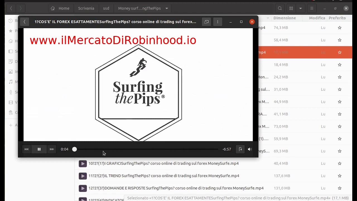Viewport: 357px width, 201px height.
Task: Star the 41,1 MB file
Action: point(340,114)
